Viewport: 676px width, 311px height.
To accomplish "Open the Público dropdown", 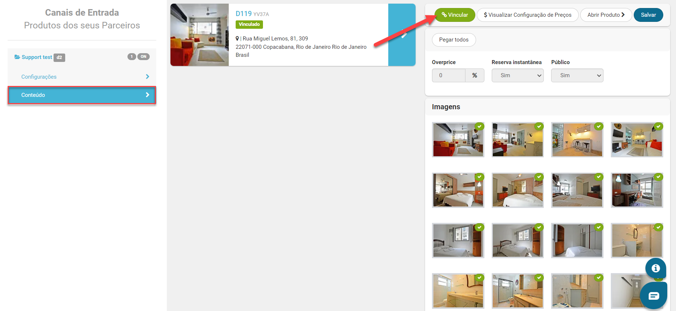I will point(577,75).
